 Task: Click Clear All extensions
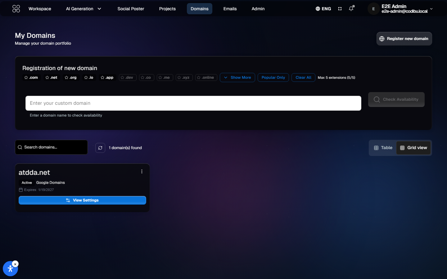pyautogui.click(x=303, y=77)
